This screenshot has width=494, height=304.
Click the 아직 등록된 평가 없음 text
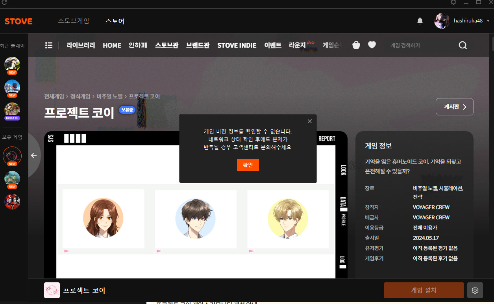(435, 248)
